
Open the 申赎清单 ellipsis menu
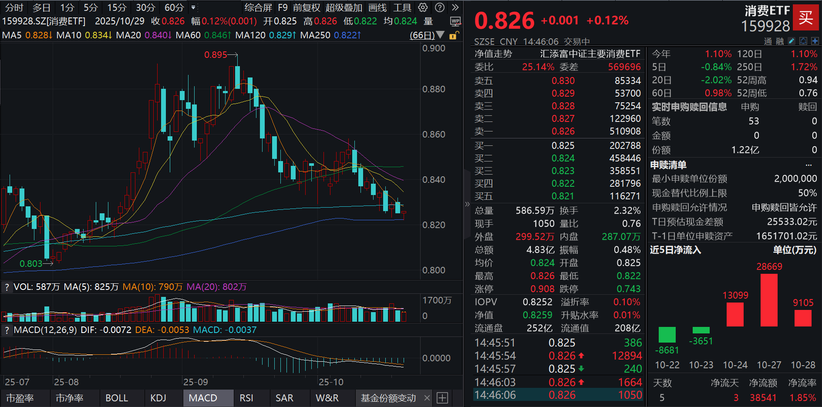(809, 165)
